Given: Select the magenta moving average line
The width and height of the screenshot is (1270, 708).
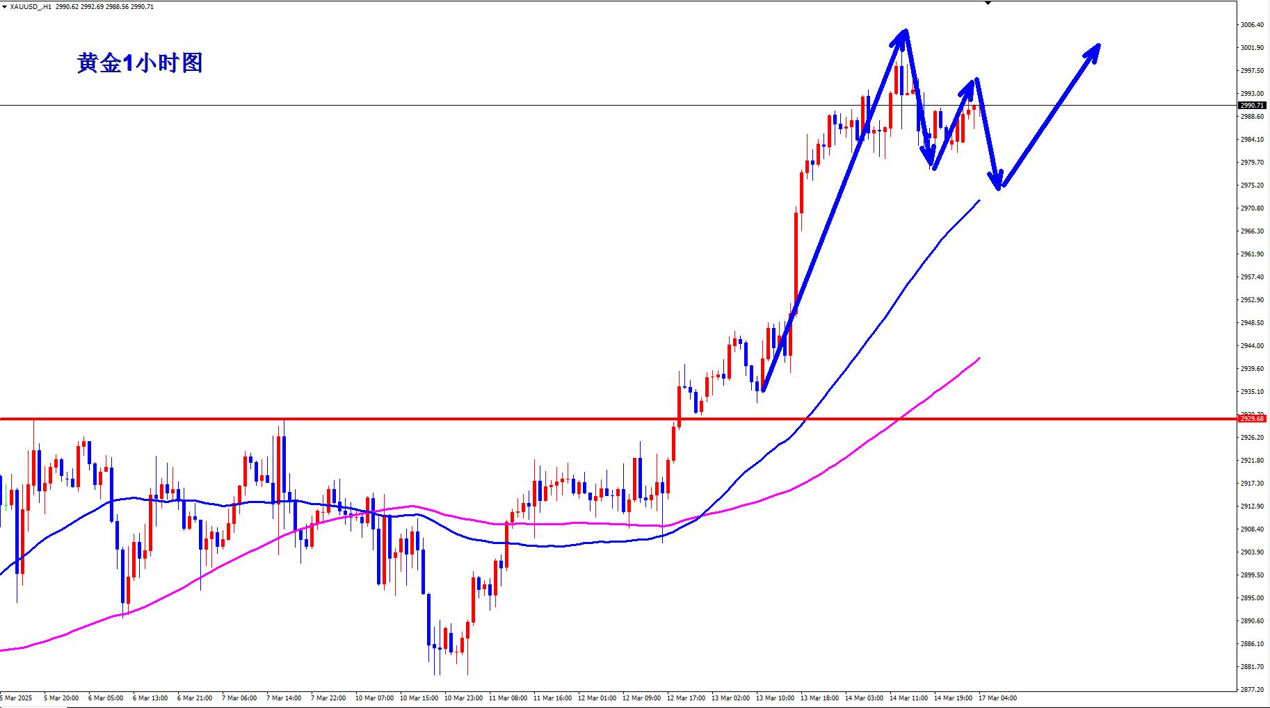Looking at the screenshot, I should pyautogui.click(x=835, y=467).
